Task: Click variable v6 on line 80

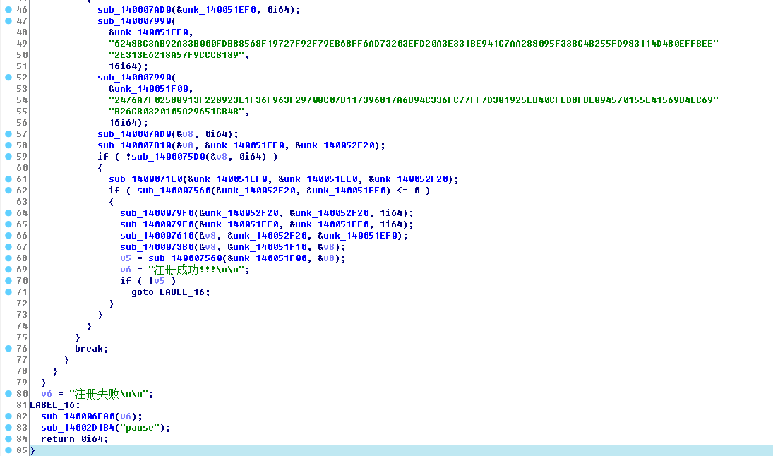Action: pos(47,393)
